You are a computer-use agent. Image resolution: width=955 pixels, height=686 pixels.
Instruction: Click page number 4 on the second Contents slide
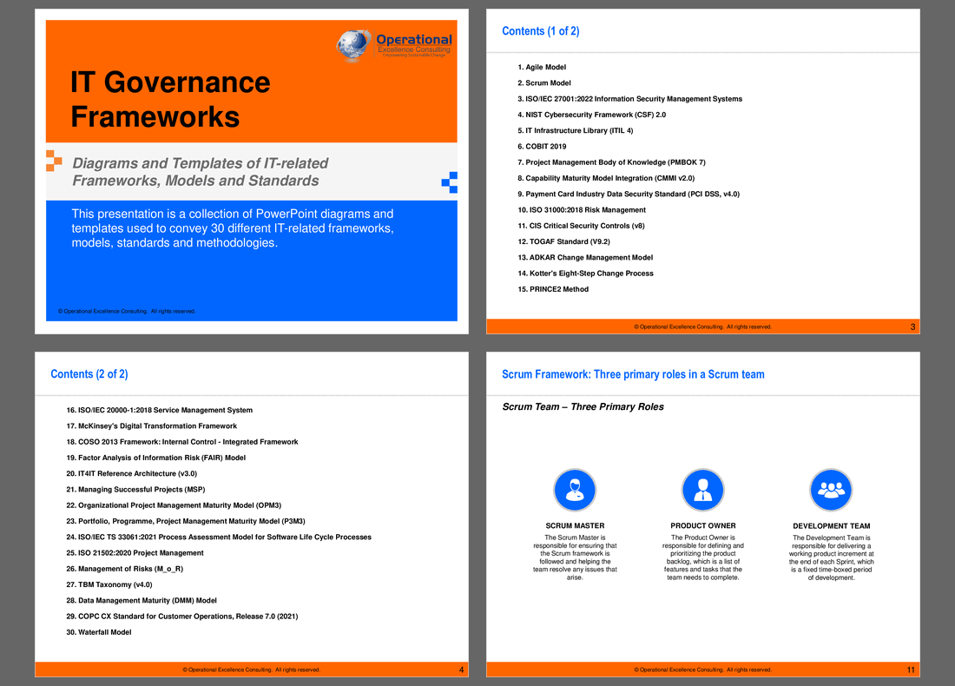click(461, 670)
